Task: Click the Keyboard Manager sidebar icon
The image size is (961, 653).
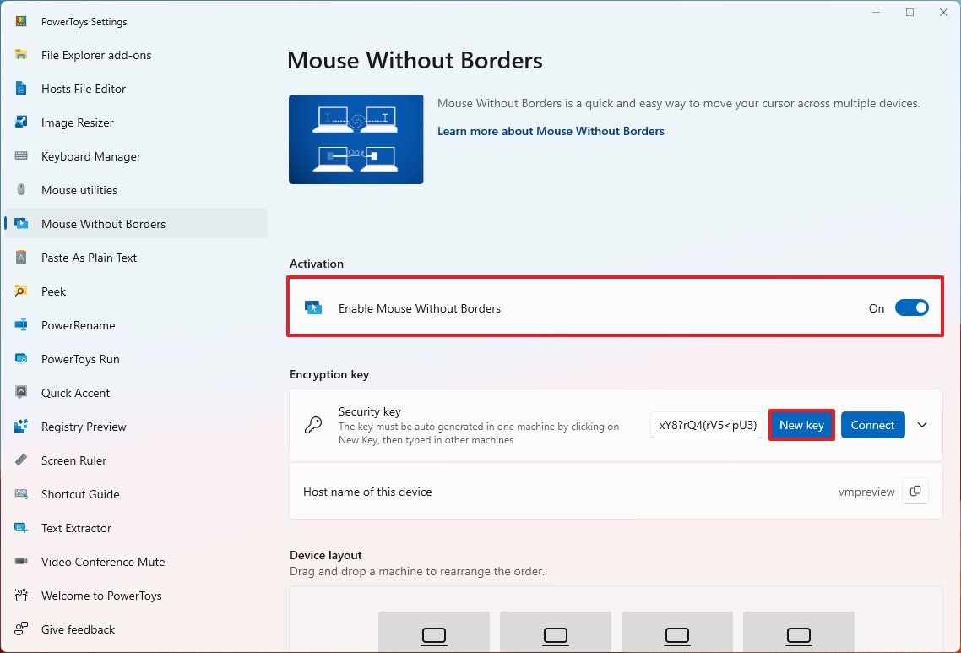Action: (22, 156)
